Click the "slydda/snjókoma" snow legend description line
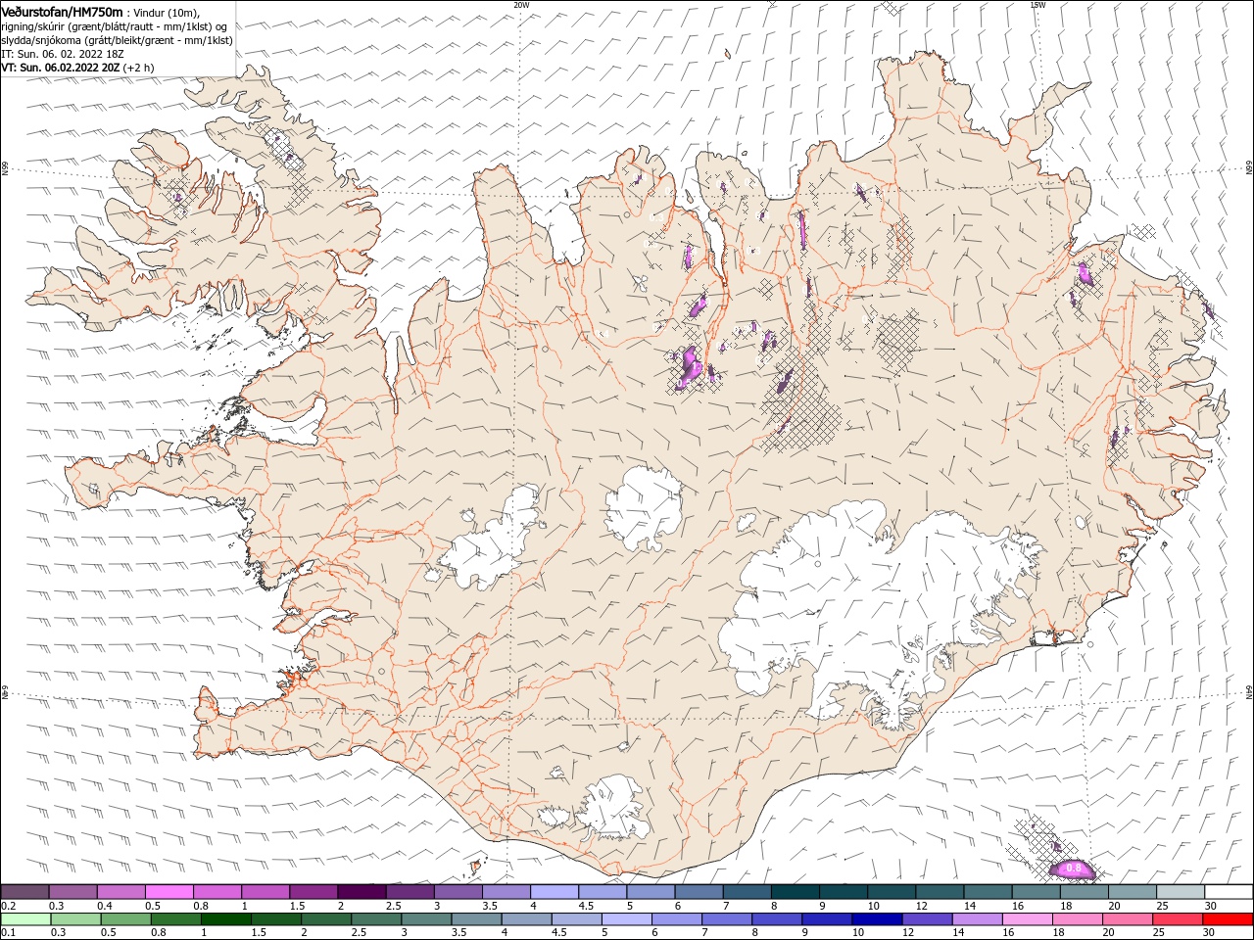Viewport: 1254px width, 940px height. tap(117, 40)
